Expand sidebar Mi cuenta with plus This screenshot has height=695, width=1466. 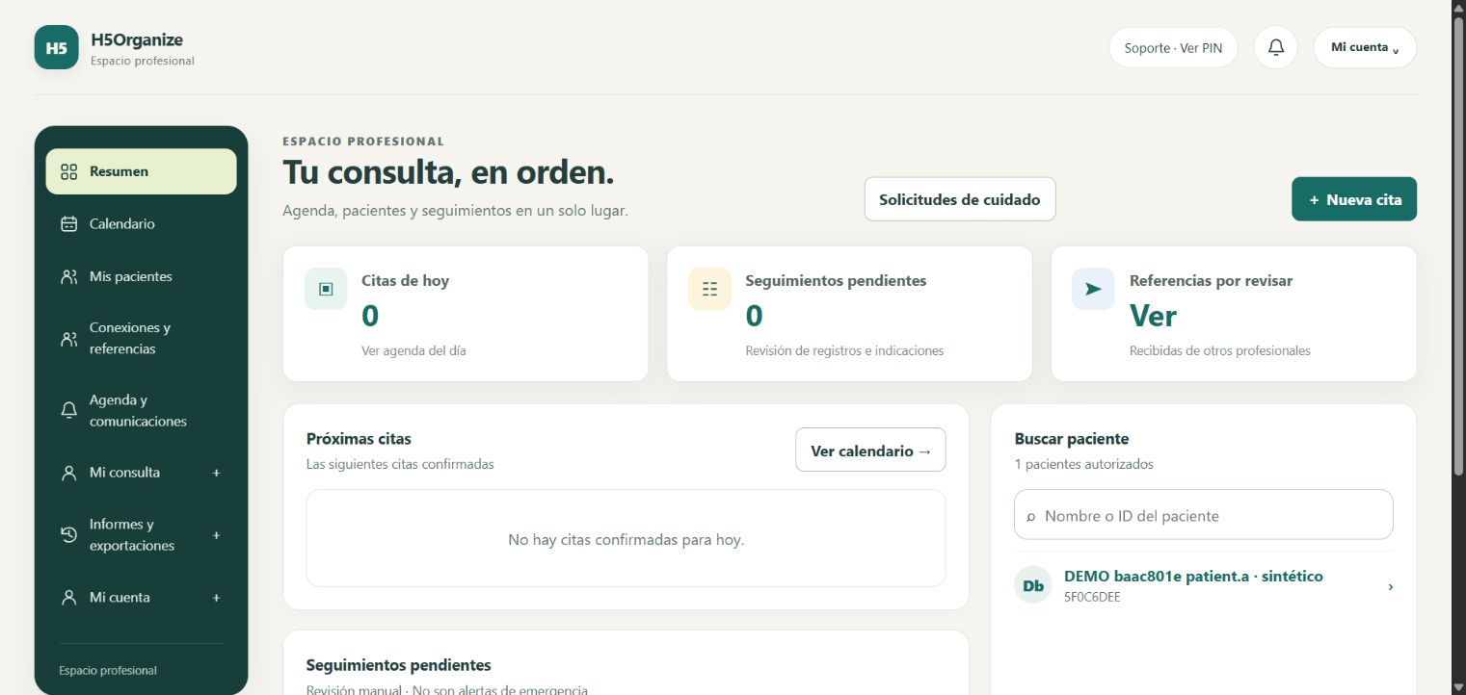coord(217,598)
